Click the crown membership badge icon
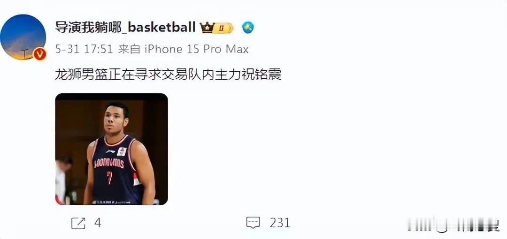The width and height of the screenshot is (507, 239). (x=207, y=28)
